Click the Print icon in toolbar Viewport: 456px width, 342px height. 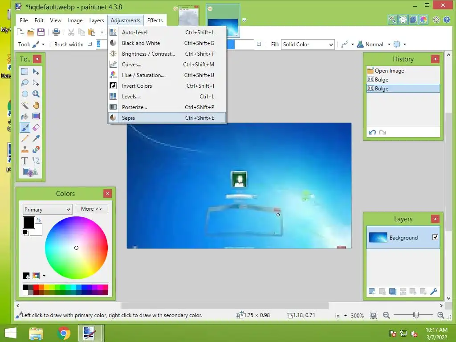point(56,32)
